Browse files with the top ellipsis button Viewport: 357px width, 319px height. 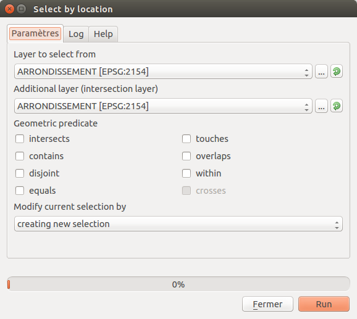[x=321, y=72]
